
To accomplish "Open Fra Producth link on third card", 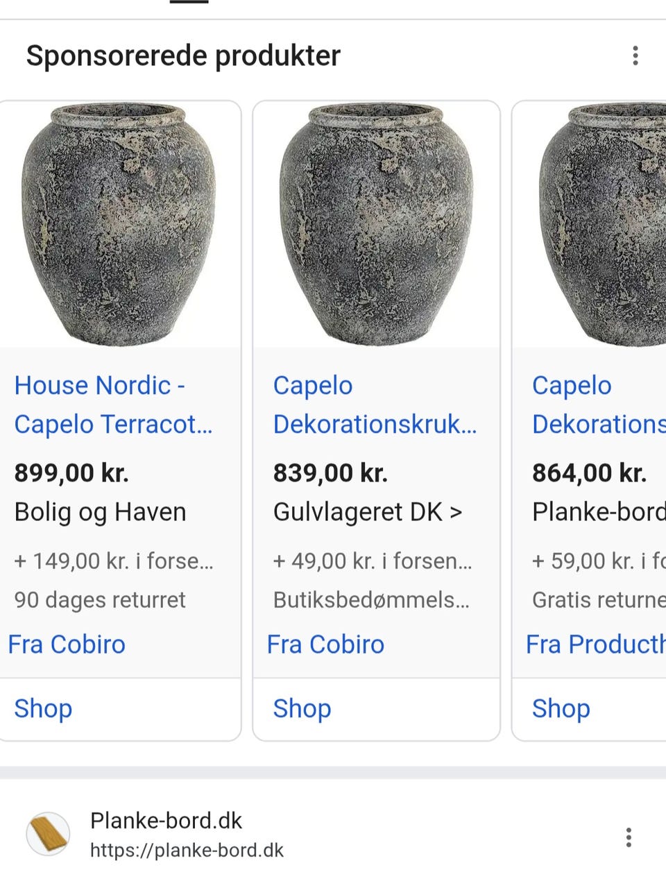I will pos(596,644).
